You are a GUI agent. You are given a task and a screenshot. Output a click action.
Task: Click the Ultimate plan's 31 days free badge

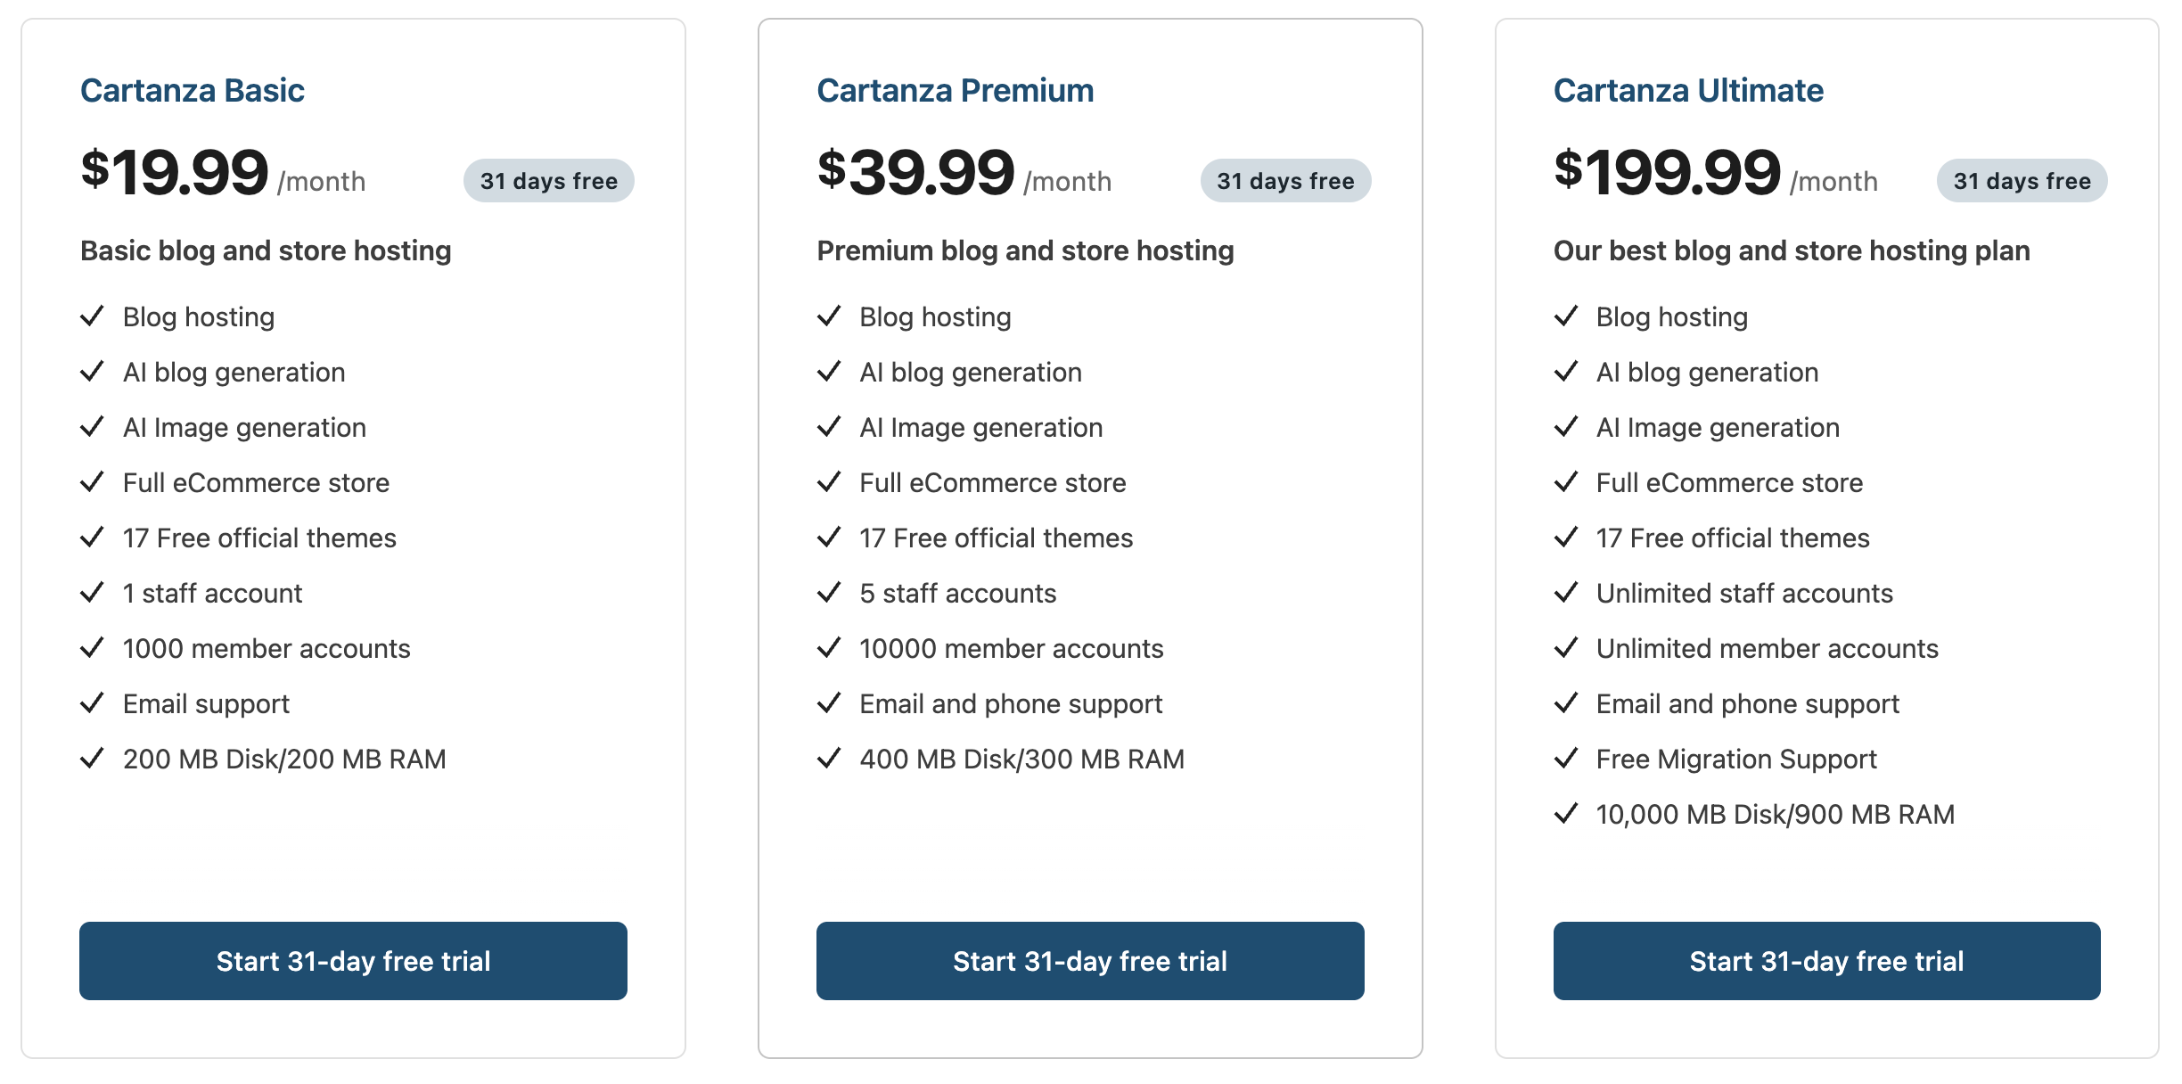tap(2022, 181)
